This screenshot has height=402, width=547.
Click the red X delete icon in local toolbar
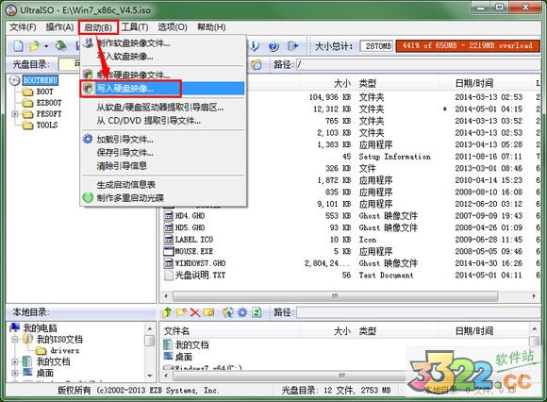click(195, 312)
